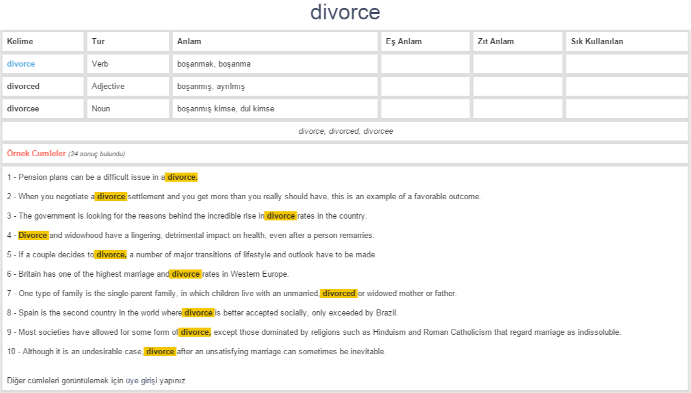Click the Eş Anlam column header
The width and height of the screenshot is (691, 393).
[x=404, y=42]
